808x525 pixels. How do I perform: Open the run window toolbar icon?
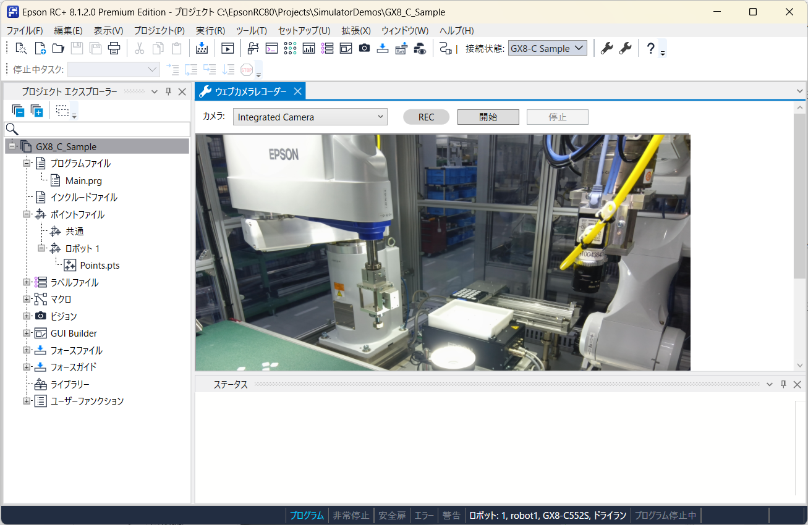[x=228, y=48]
